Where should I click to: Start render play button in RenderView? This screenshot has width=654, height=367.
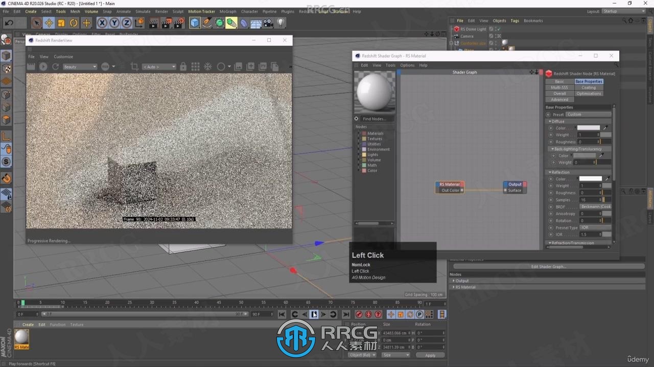pyautogui.click(x=43, y=67)
